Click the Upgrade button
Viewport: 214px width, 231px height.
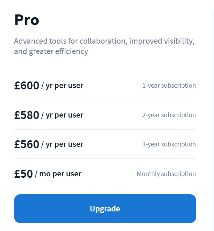coord(105,209)
